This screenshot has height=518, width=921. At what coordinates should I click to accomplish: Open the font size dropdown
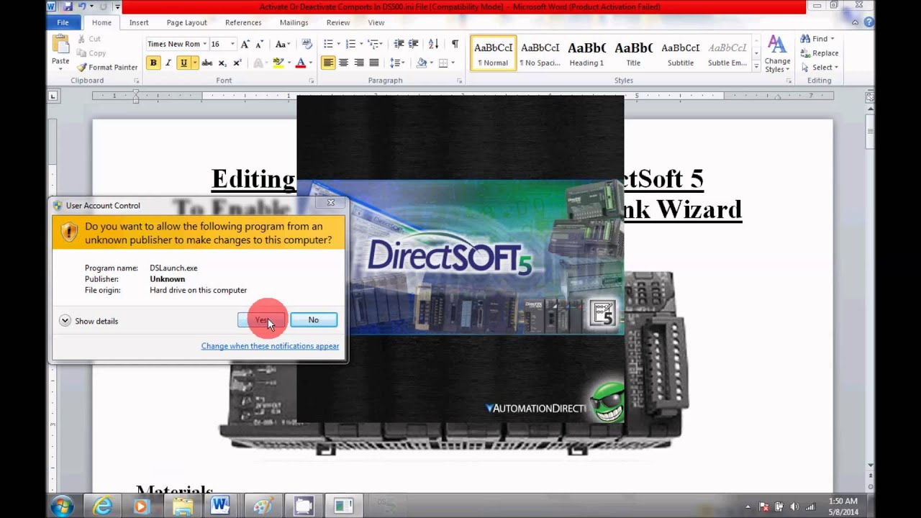tap(232, 44)
